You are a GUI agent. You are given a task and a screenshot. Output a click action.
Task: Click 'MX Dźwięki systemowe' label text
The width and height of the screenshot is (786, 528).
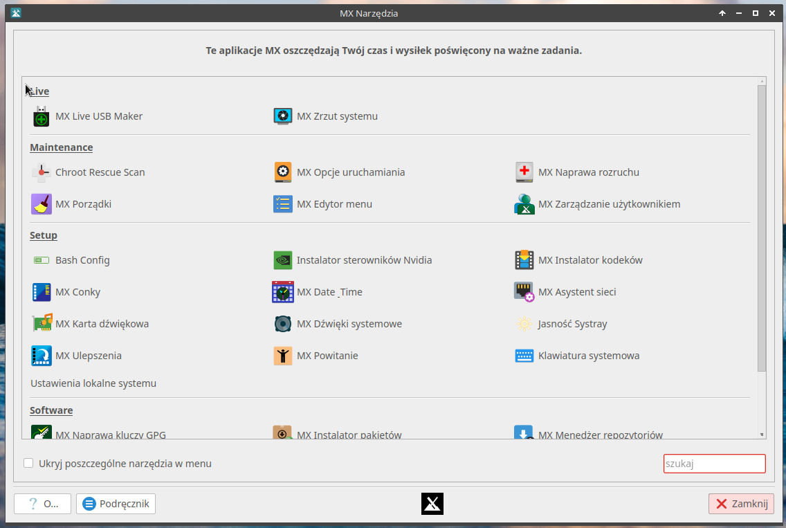click(349, 324)
